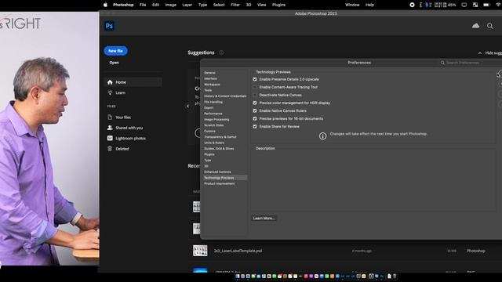This screenshot has width=502, height=282.
Task: Open the Trash in the Dock
Action: coord(395,277)
